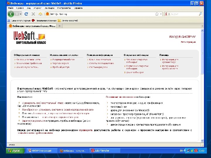Open the Расписание открытых вебинаров link
Viewport: 211px width, 158px height.
click(137, 67)
